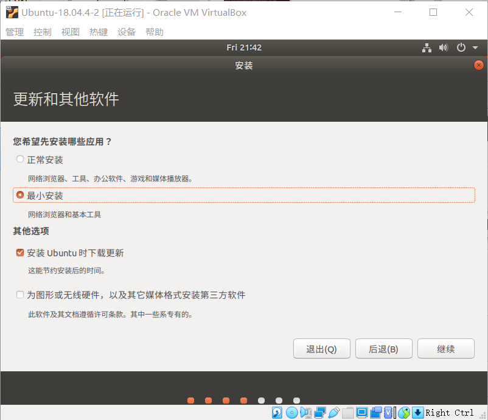The width and height of the screenshot is (488, 420).
Task: Click the Right Ctrl host key label
Action: pos(450,413)
